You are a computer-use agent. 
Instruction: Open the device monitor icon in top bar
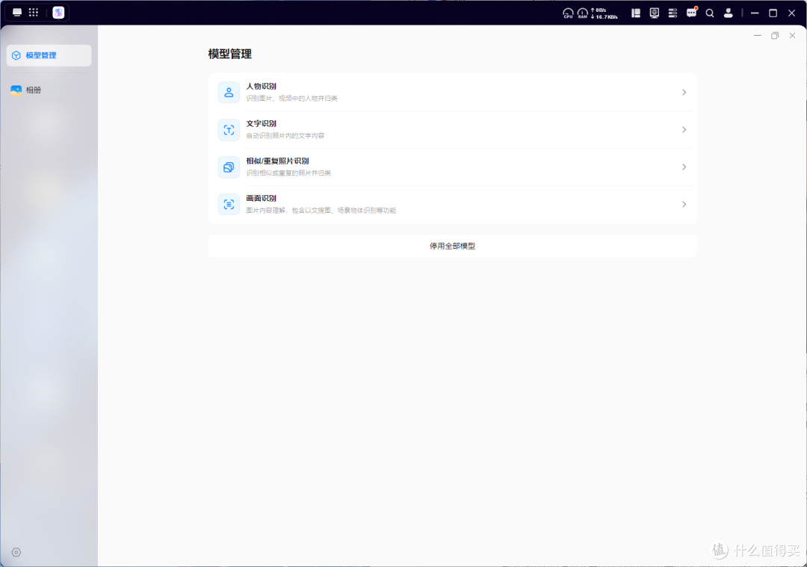tap(655, 13)
